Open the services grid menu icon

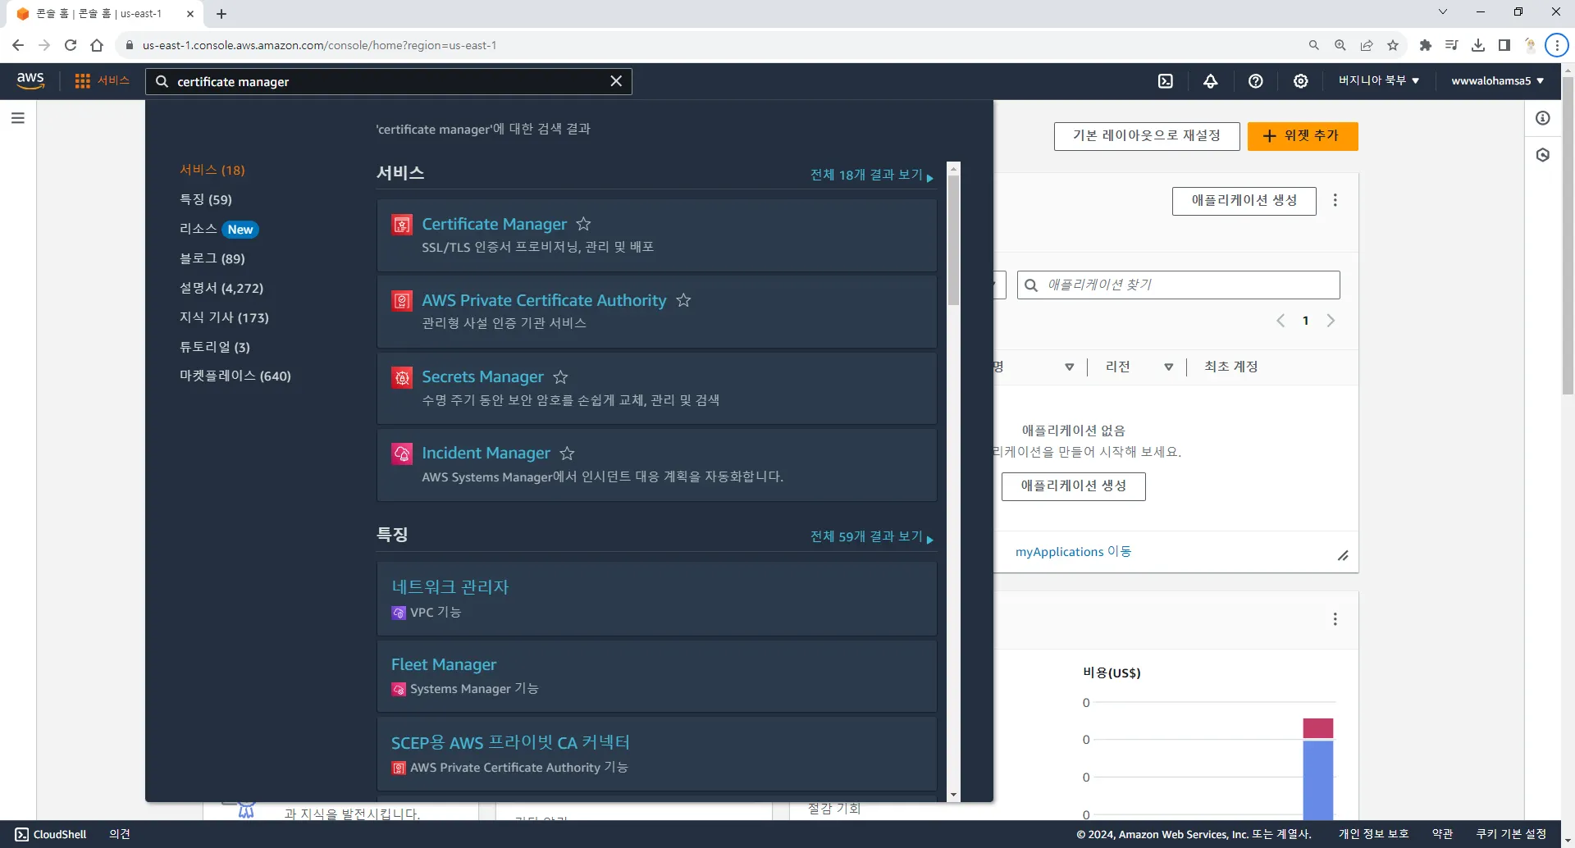coord(82,81)
